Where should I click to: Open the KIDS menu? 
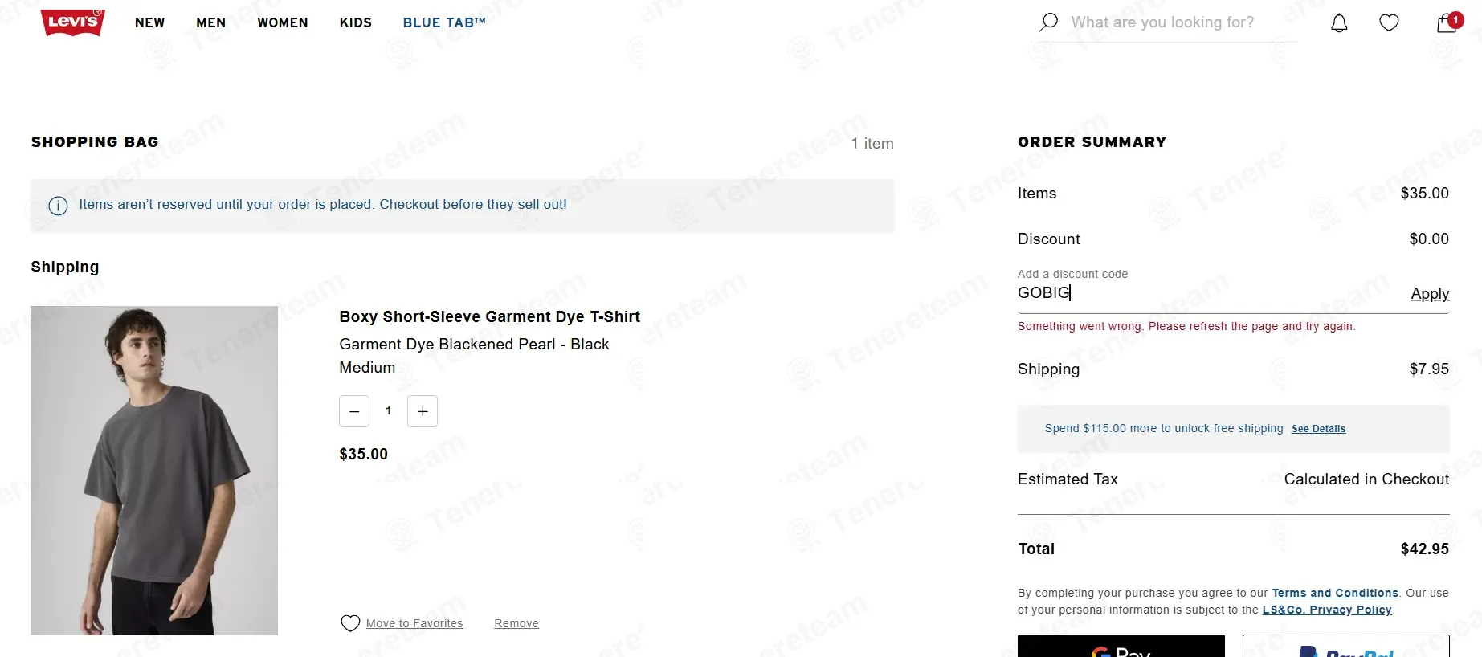click(356, 22)
